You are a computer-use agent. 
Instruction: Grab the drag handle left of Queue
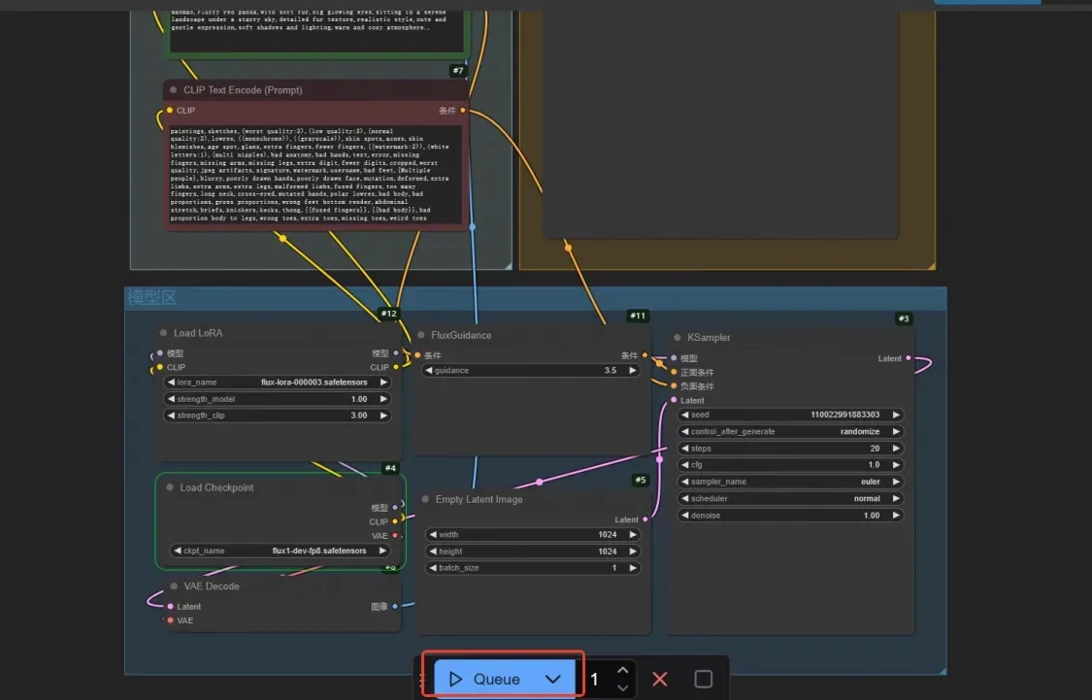pos(423,679)
